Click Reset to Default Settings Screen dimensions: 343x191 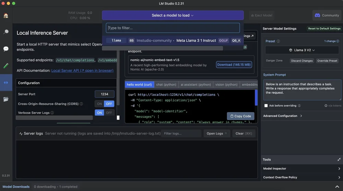point(324,28)
